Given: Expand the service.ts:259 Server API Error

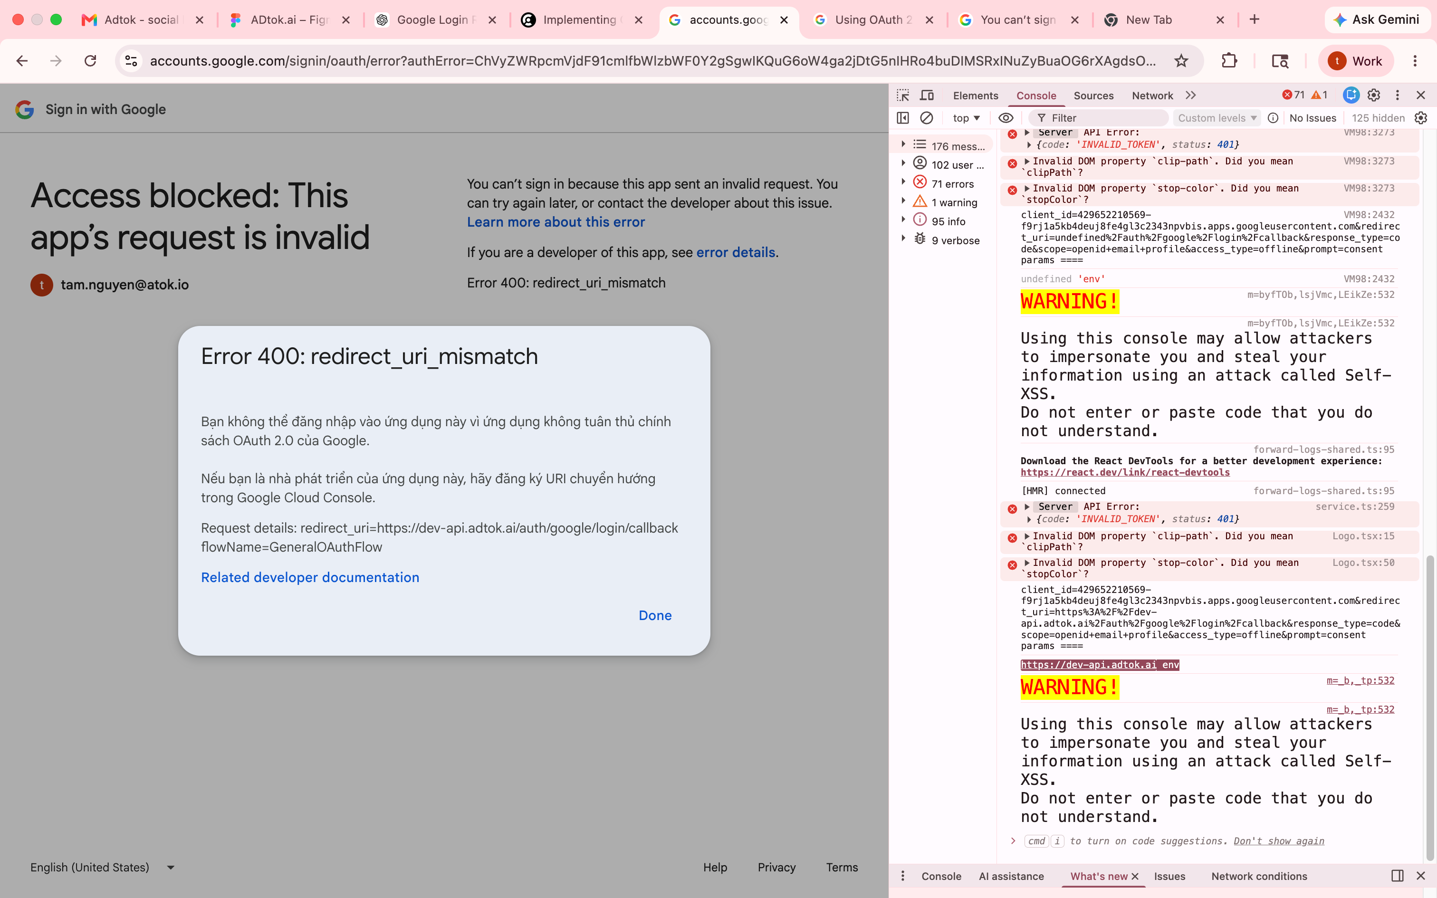Looking at the screenshot, I should (1027, 506).
